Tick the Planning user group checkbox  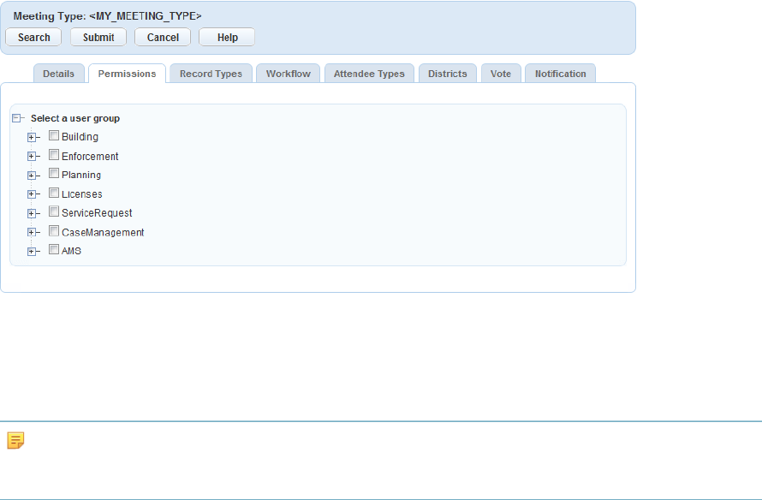[54, 174]
